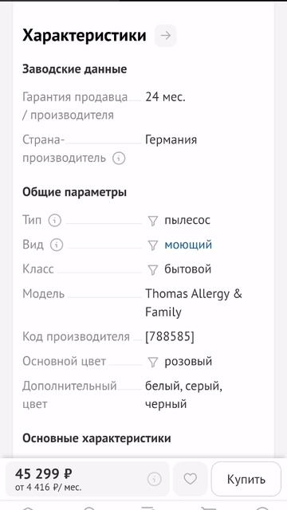Tap the пылесос value text

187,220
